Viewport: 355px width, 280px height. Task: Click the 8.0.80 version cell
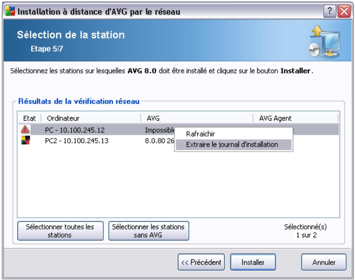(x=160, y=141)
